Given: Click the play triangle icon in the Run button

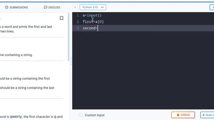Looking at the screenshot, I should click(204, 115).
